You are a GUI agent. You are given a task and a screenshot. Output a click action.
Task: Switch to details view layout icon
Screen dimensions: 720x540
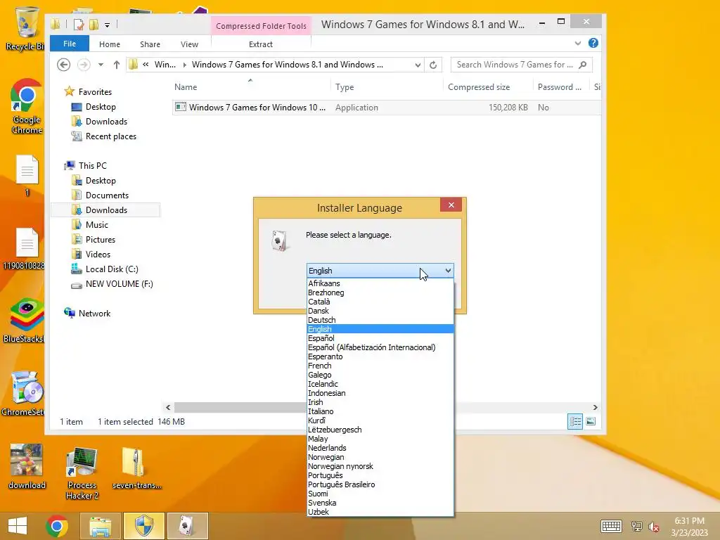[x=575, y=422]
